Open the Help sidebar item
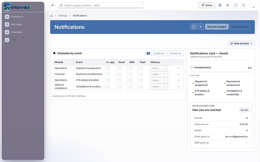This screenshot has height=162, width=260. (x=23, y=40)
